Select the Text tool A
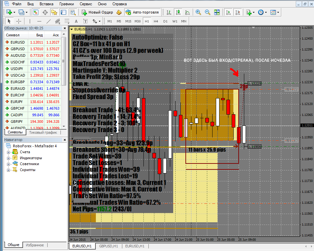 tap(76, 21)
